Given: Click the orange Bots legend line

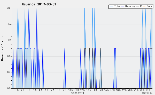Looking at the screenshot, I should click(x=144, y=6).
